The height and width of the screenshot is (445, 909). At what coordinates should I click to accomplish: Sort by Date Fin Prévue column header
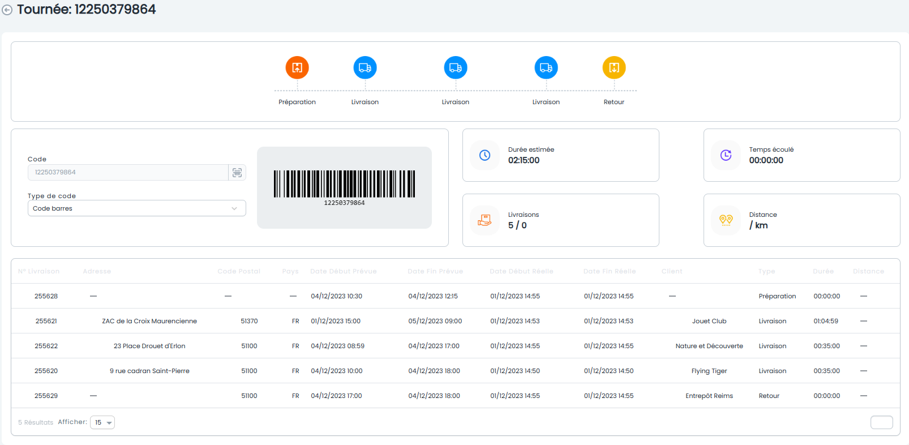(x=435, y=271)
